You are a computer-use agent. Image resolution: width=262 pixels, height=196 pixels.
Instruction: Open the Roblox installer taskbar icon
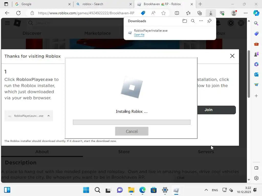[x=176, y=190]
